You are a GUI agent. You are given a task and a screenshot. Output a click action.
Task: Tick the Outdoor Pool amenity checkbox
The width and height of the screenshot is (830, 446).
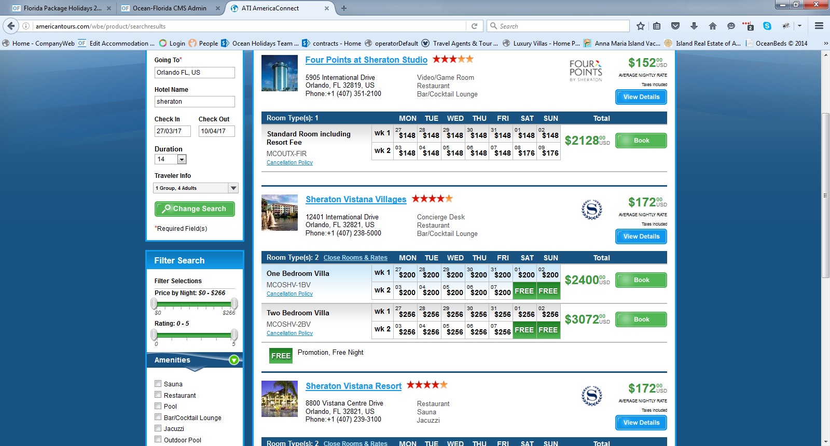158,439
